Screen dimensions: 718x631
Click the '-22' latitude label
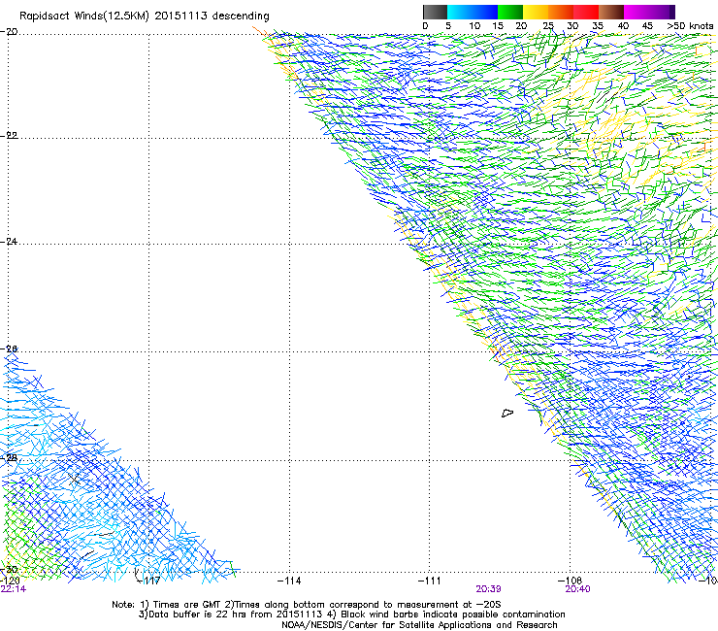9,136
